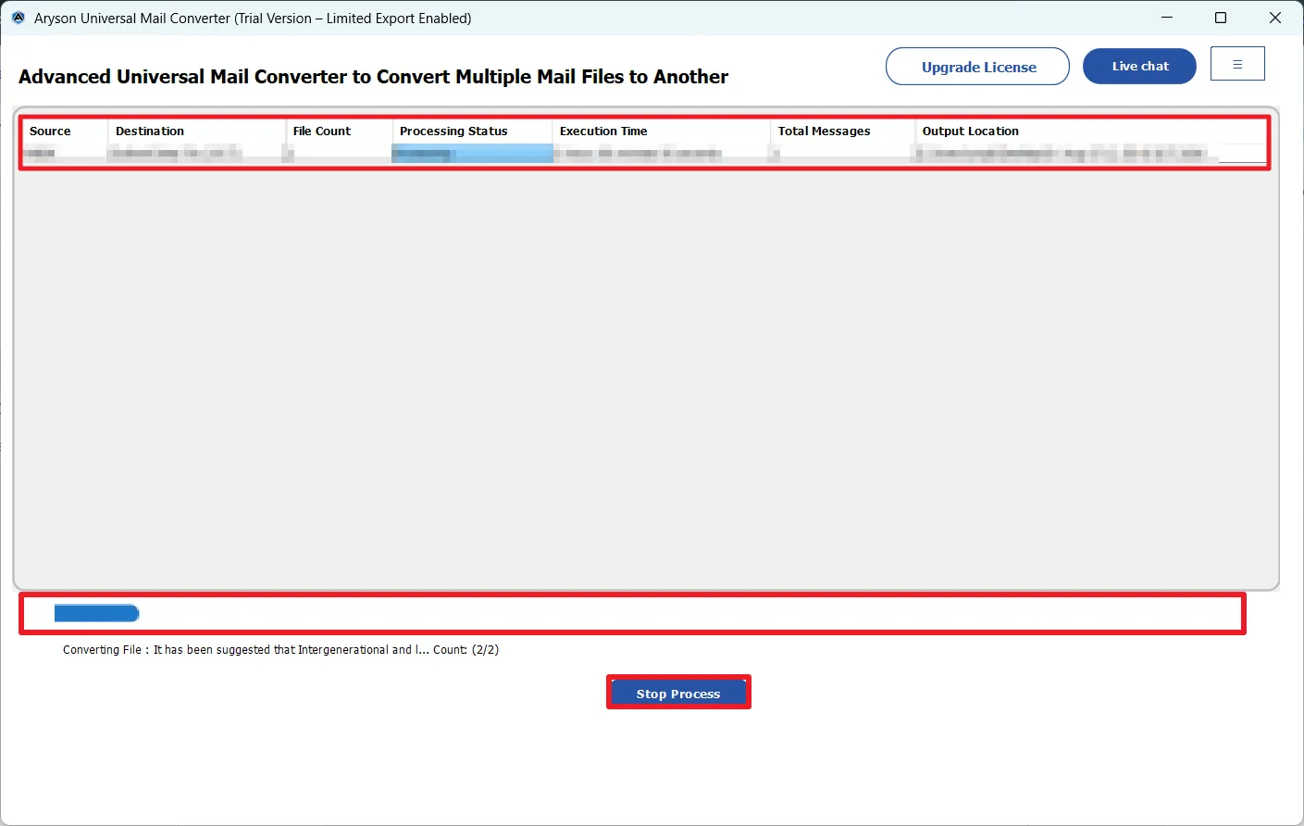Stop the conversion with Stop Process
The width and height of the screenshot is (1304, 826).
tap(678, 693)
